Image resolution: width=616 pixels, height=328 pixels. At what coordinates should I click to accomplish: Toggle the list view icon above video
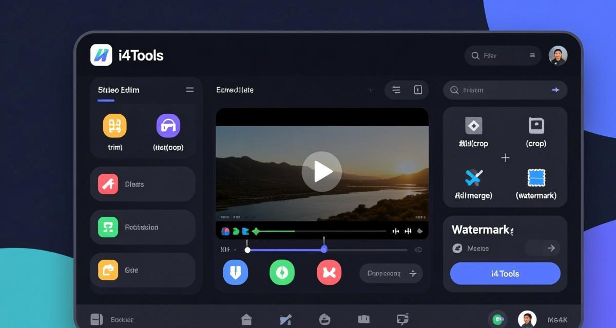(396, 90)
